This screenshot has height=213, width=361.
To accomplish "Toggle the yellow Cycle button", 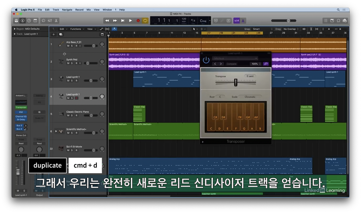I will 145,21.
